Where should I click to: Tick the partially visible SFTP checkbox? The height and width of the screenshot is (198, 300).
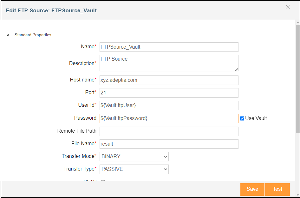[x=103, y=181]
